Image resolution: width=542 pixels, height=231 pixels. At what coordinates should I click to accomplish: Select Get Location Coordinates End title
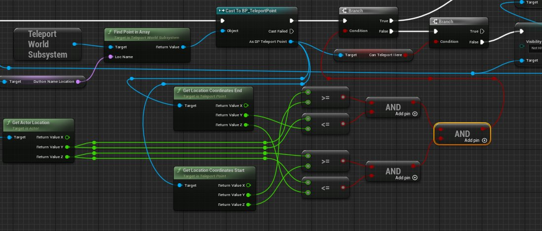212,91
